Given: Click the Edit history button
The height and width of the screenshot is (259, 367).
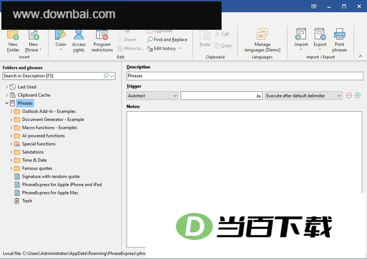Looking at the screenshot, I should point(161,49).
